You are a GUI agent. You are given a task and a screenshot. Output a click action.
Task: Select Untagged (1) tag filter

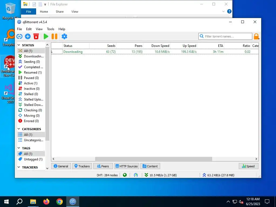tap(31, 159)
